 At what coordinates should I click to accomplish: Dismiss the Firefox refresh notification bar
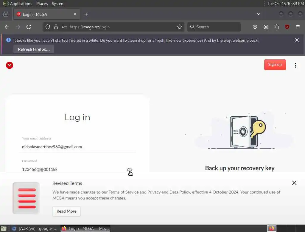(x=297, y=40)
